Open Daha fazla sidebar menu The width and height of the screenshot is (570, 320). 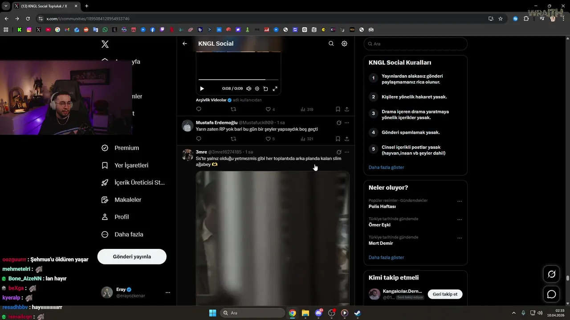tap(122, 234)
